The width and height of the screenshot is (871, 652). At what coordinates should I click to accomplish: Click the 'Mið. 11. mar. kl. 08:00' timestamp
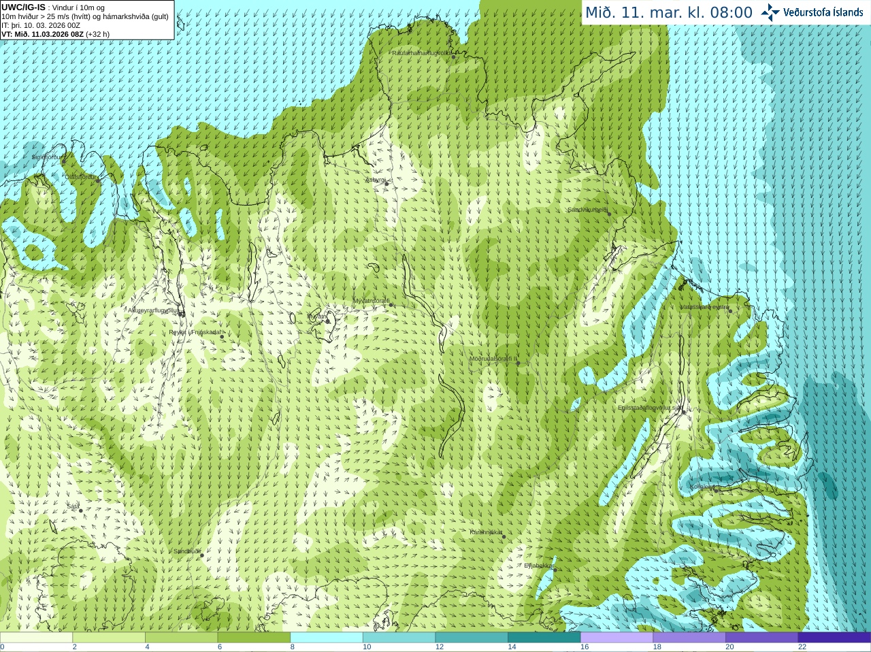pos(669,13)
